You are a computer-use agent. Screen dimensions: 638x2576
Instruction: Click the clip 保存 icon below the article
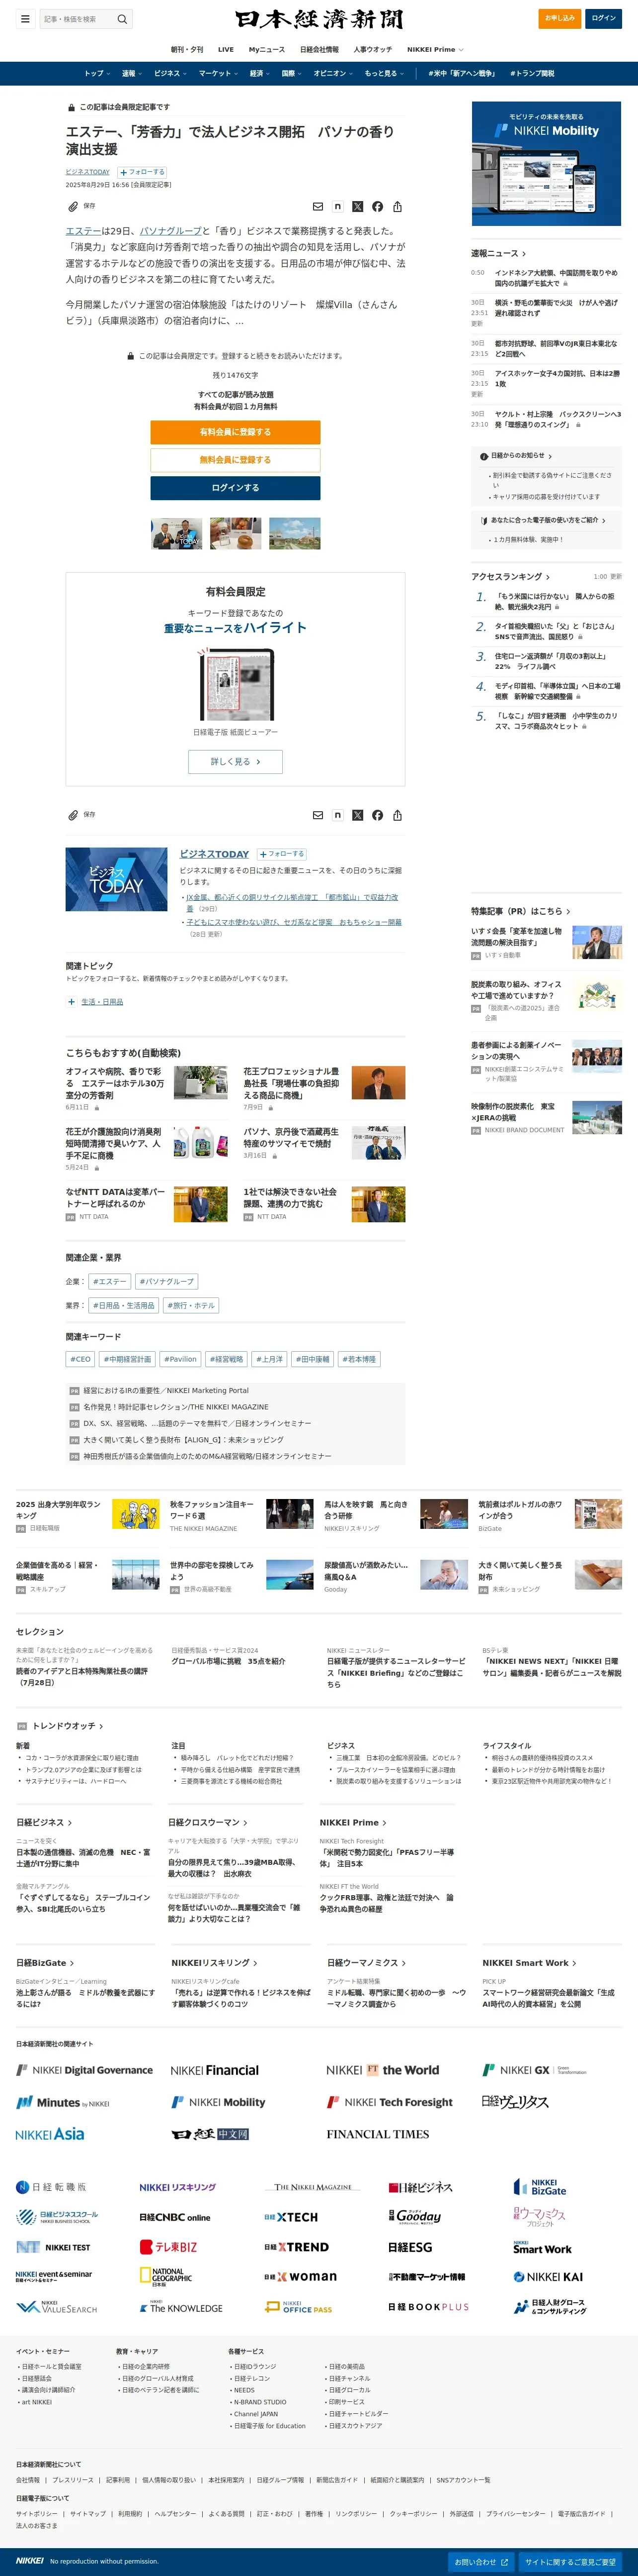pos(73,816)
